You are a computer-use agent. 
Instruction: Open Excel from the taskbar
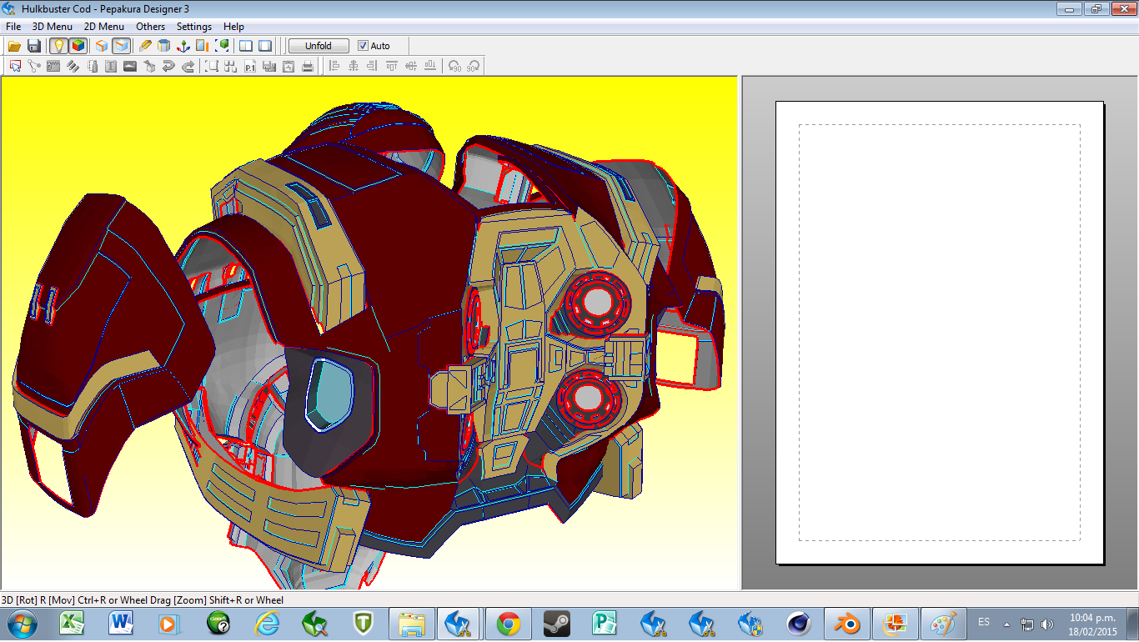(73, 623)
